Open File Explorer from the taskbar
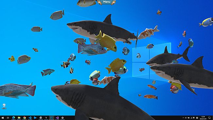 coord(19,118)
